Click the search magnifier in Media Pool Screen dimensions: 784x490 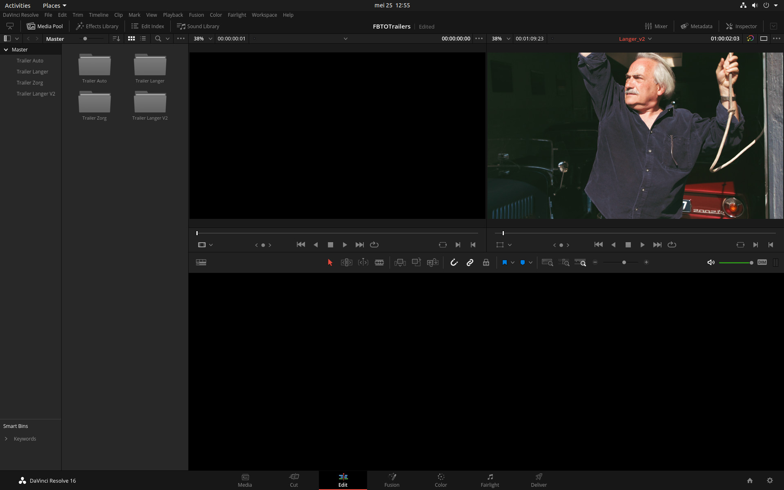point(158,38)
